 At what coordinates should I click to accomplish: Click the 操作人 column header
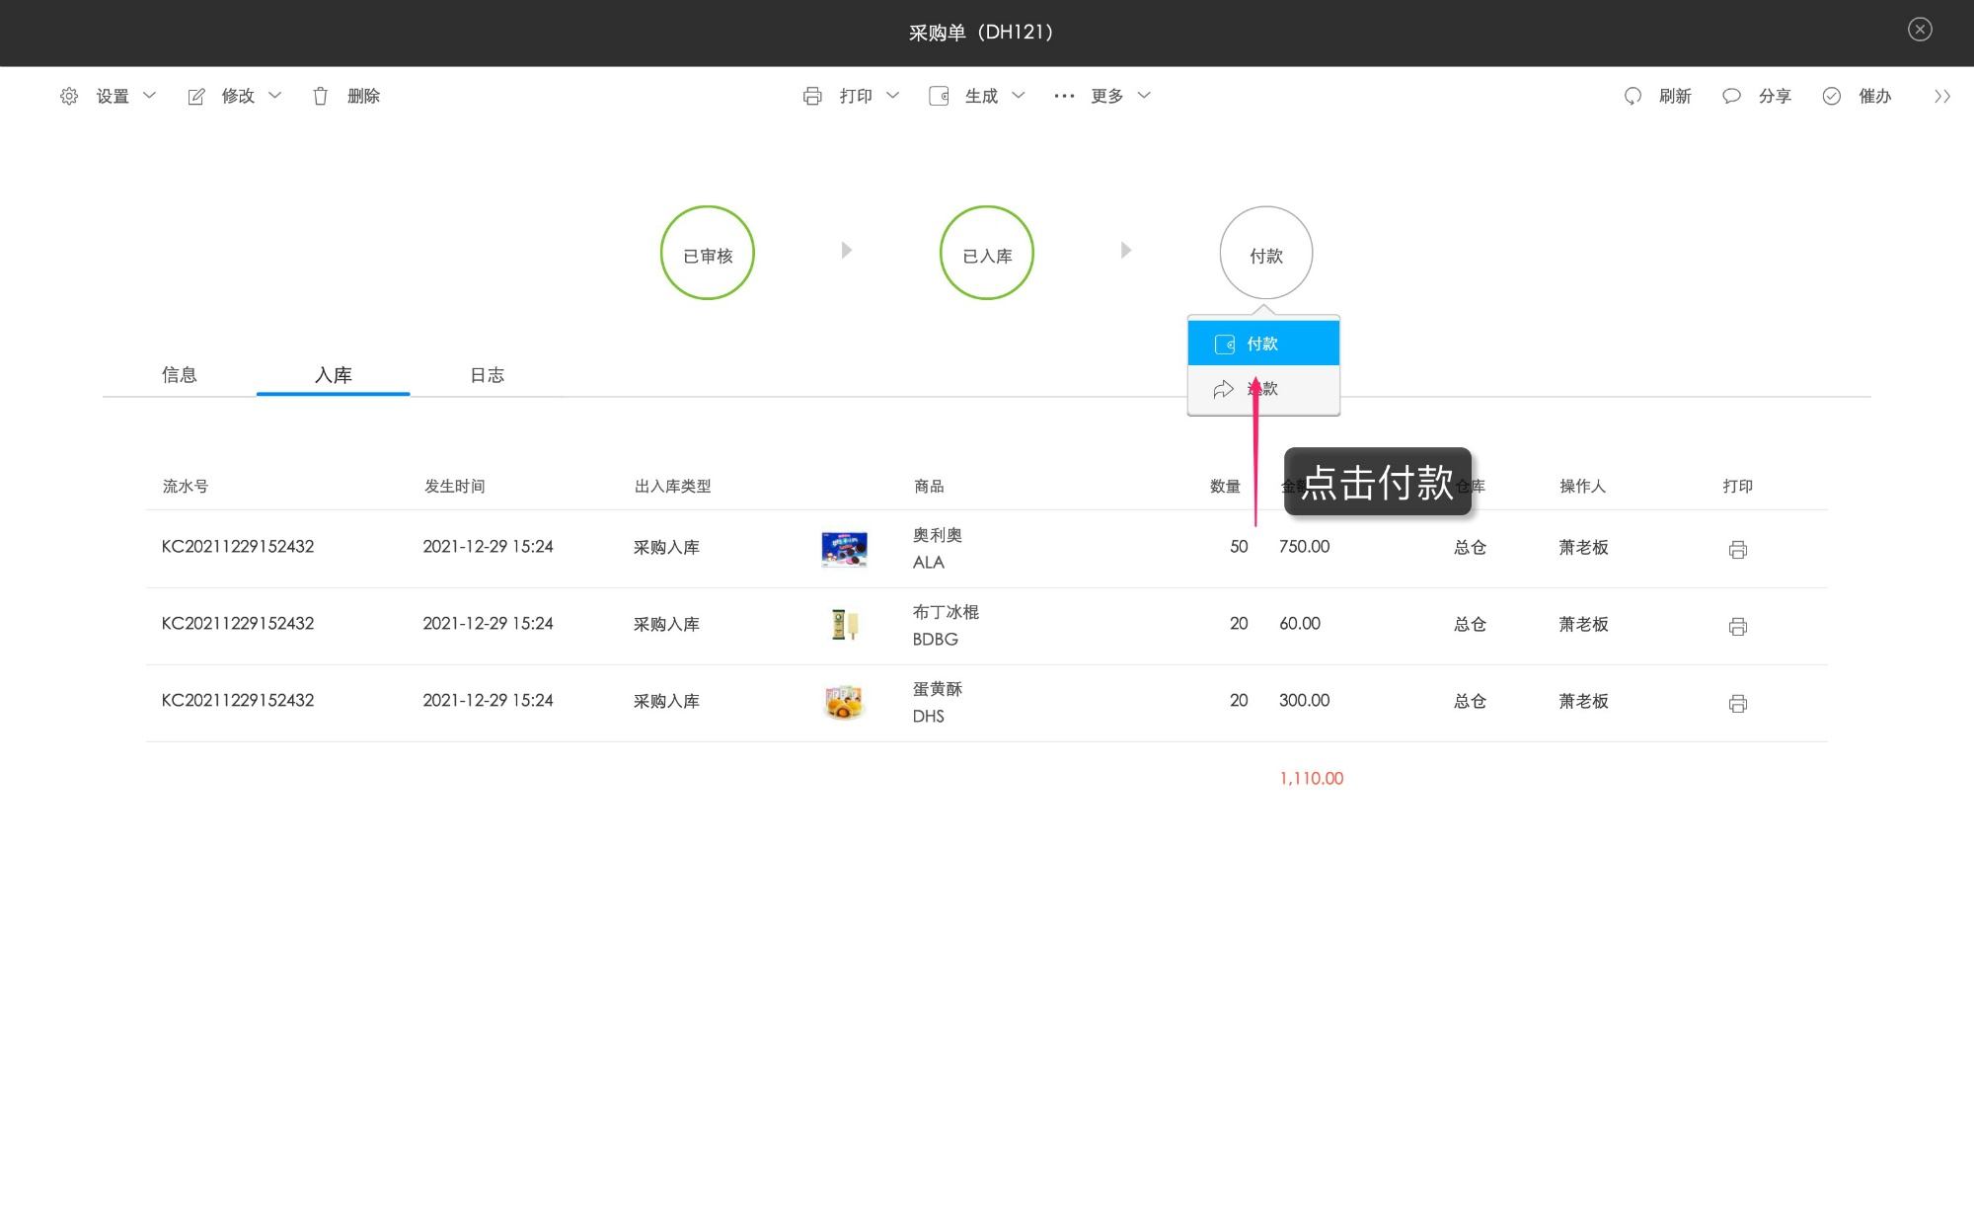click(x=1583, y=486)
